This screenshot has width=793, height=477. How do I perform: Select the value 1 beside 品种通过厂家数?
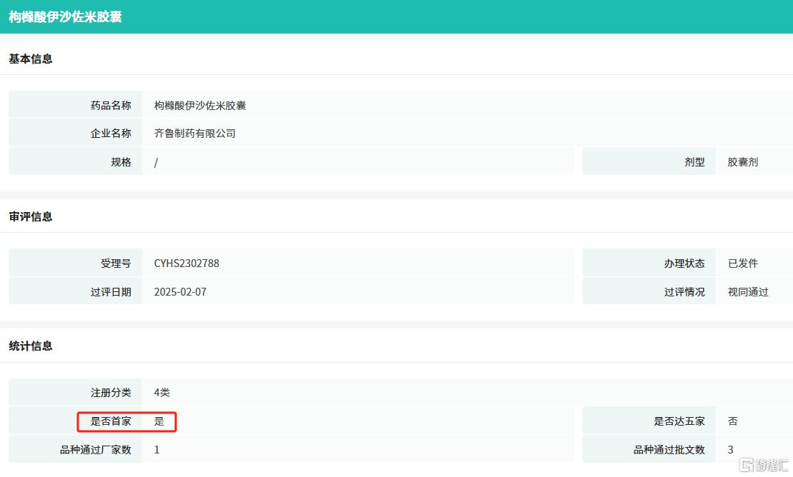click(x=156, y=449)
